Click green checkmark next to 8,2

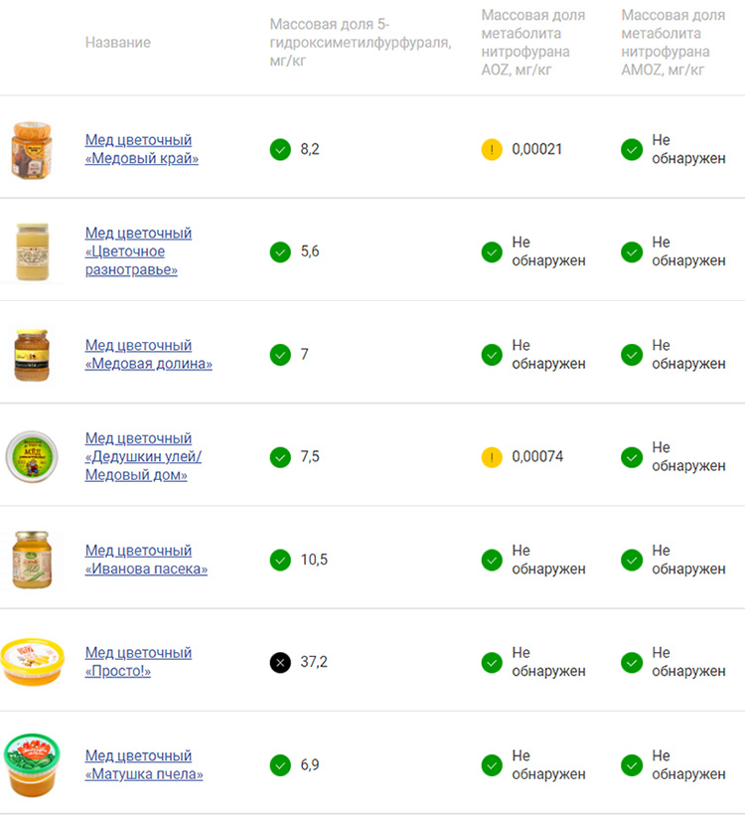(x=280, y=150)
